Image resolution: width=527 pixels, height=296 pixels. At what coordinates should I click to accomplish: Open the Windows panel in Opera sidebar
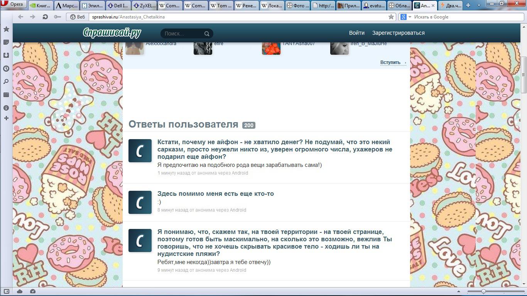(6, 95)
